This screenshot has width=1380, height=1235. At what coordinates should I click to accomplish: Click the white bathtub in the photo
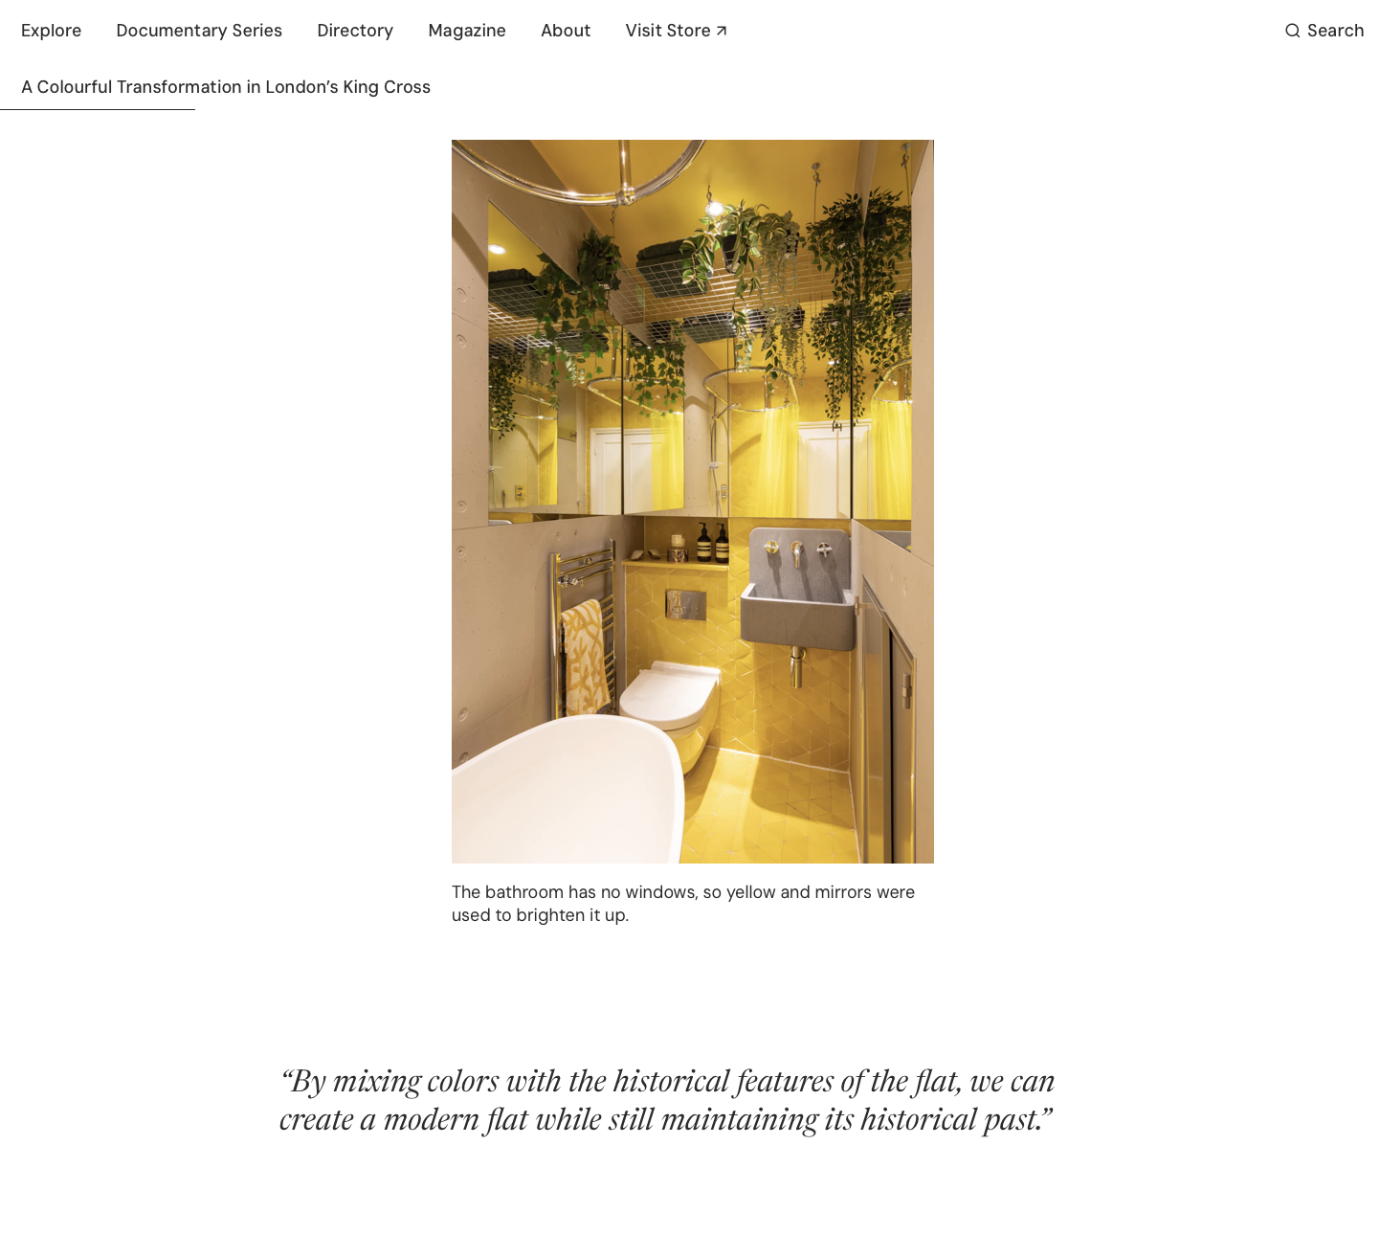568,793
